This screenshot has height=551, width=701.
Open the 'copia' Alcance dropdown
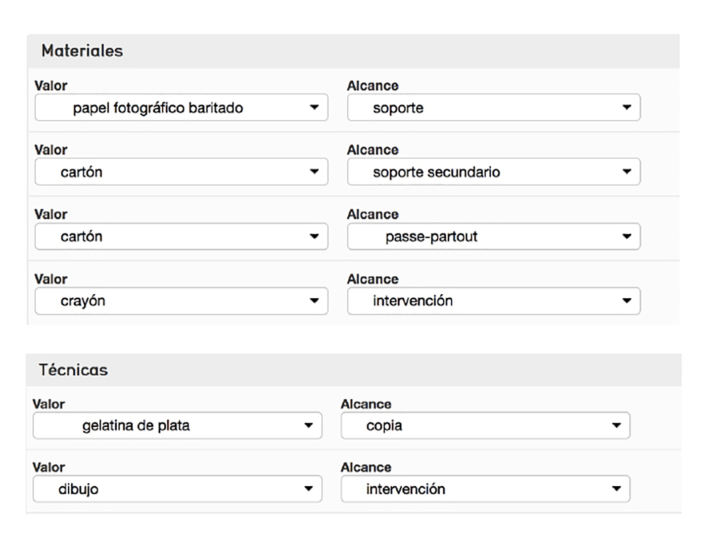(x=485, y=425)
